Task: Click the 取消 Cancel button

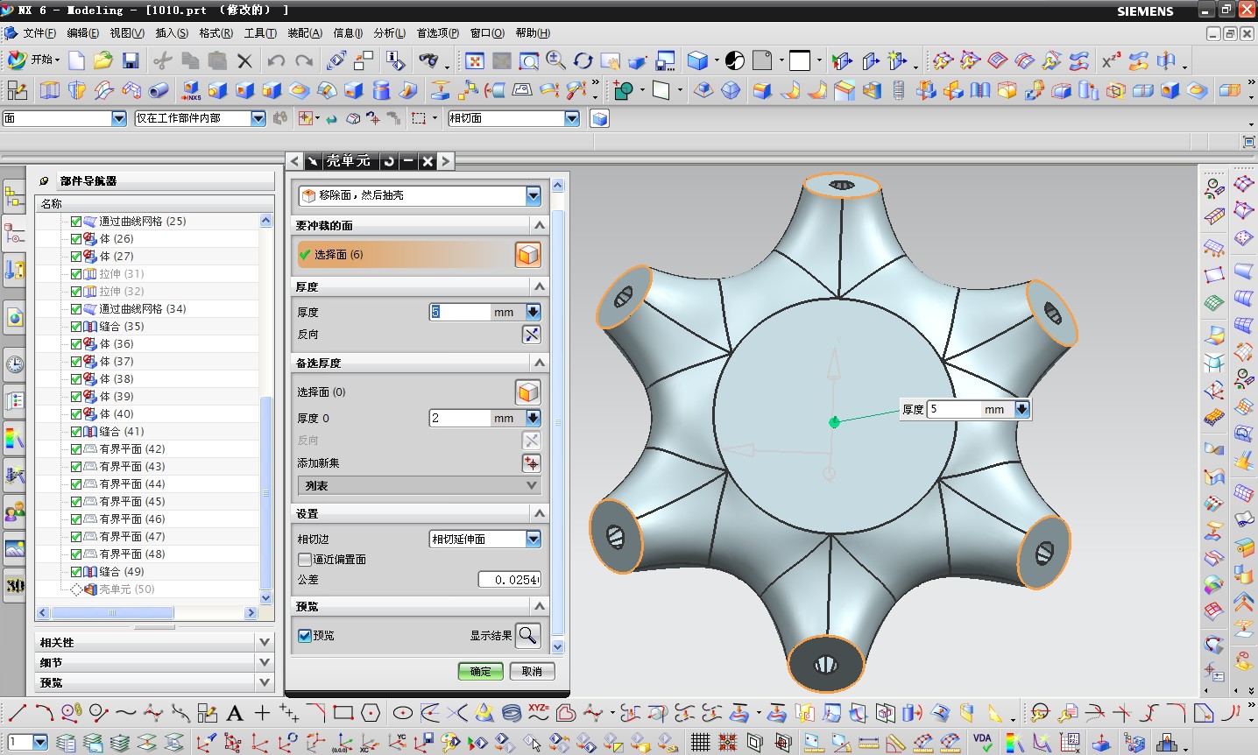Action: click(532, 672)
